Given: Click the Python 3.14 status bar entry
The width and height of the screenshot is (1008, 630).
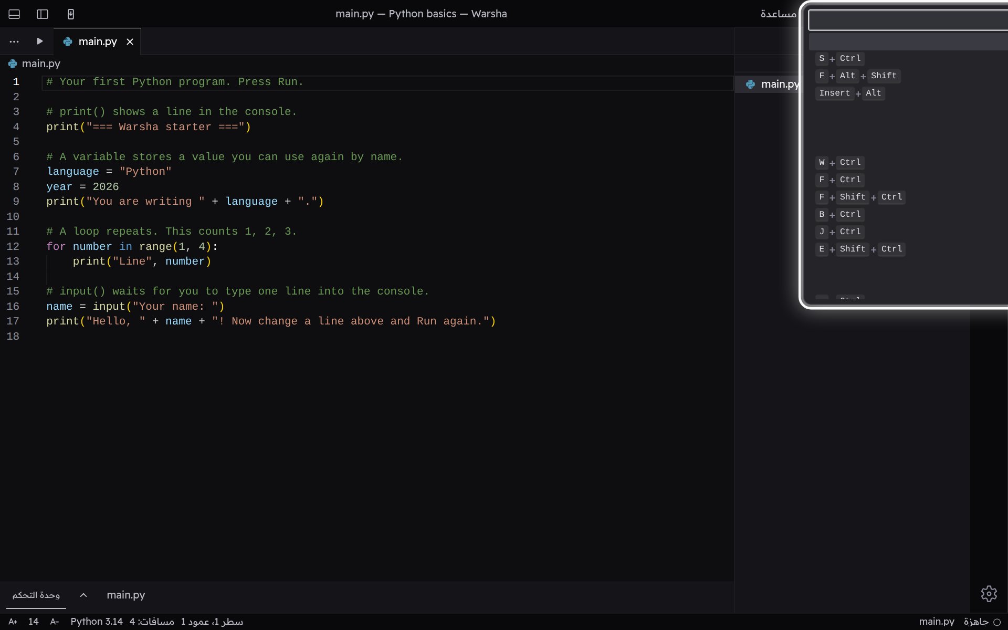Looking at the screenshot, I should (97, 622).
